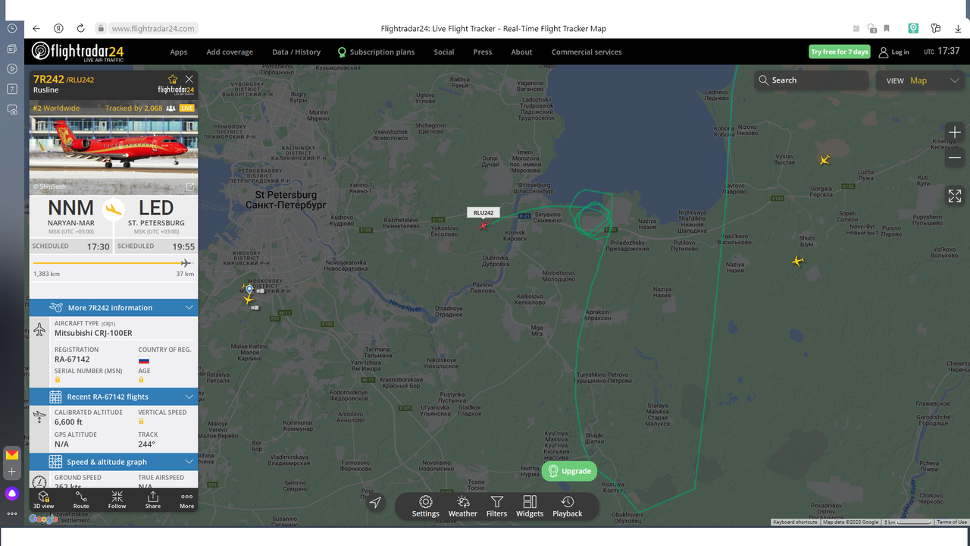The image size is (970, 546).
Task: Open the Data / History menu
Action: [x=296, y=52]
